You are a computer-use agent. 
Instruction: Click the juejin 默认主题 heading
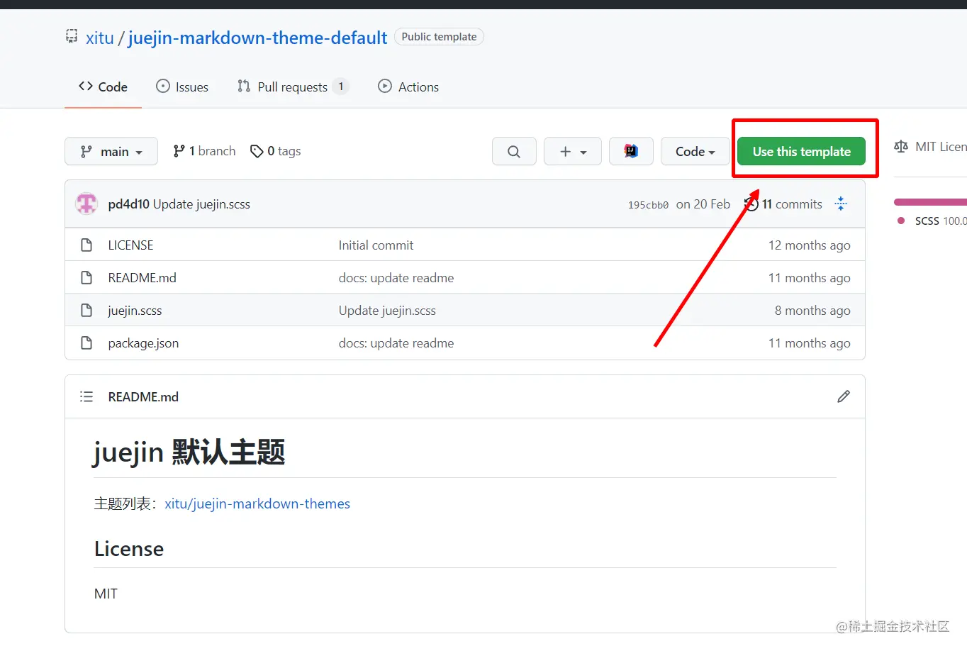(189, 452)
